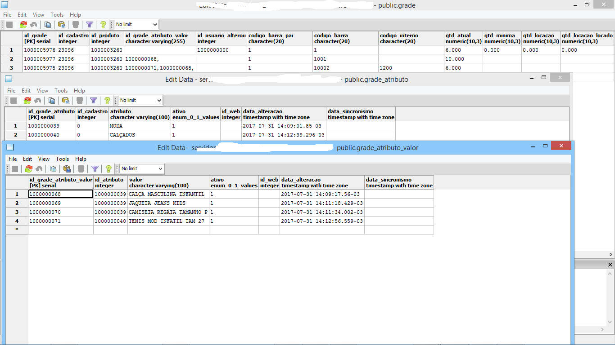This screenshot has width=615, height=345.
Task: Click Delete trash icon in public.grade toolbar
Action: [76, 25]
